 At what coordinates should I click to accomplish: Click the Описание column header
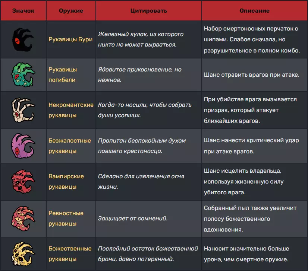point(254,11)
